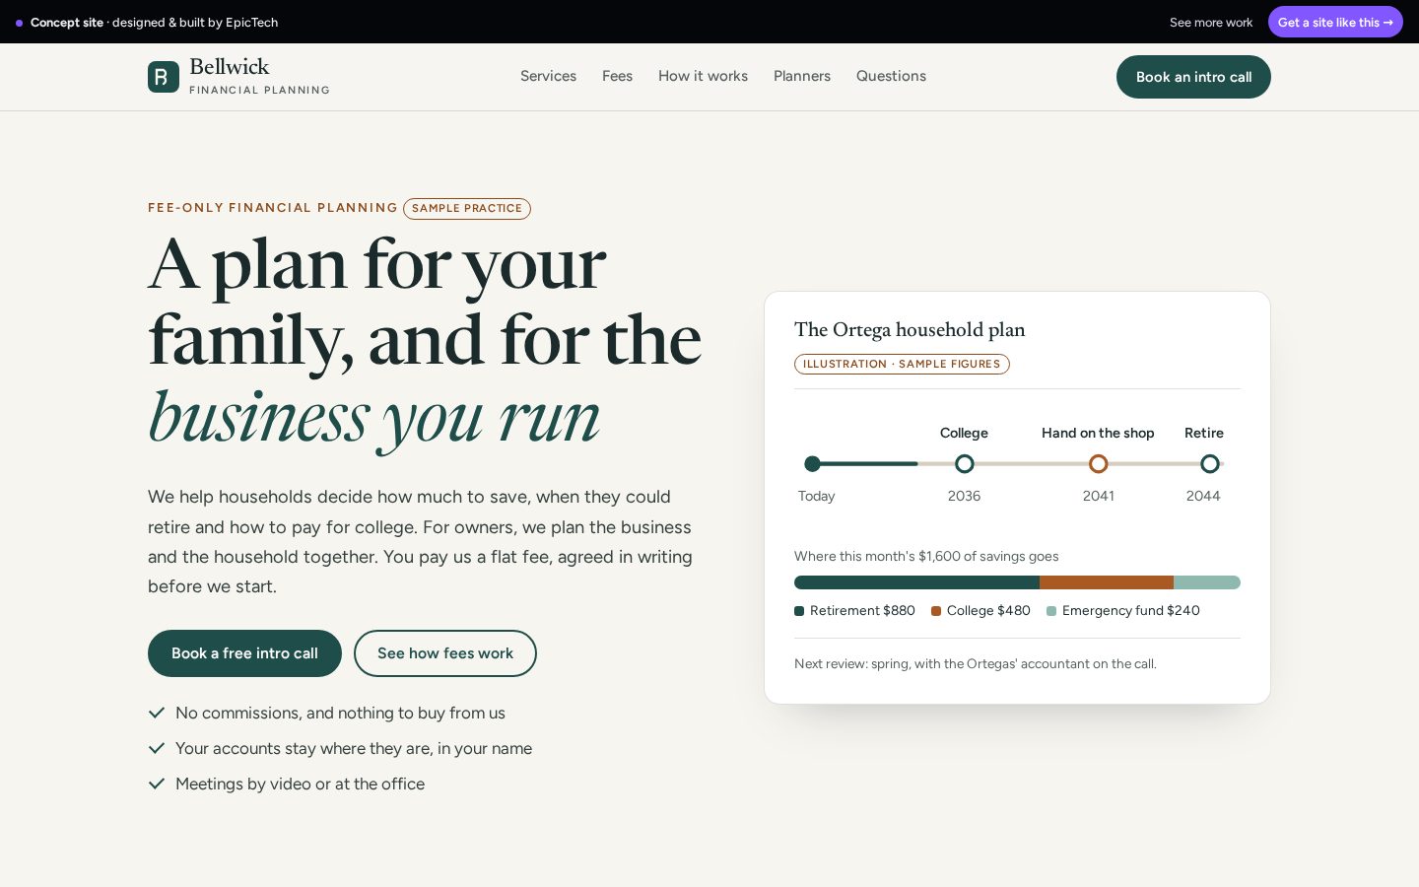This screenshot has height=887, width=1419.
Task: Select the Retire 2044 timeline marker
Action: (1210, 463)
